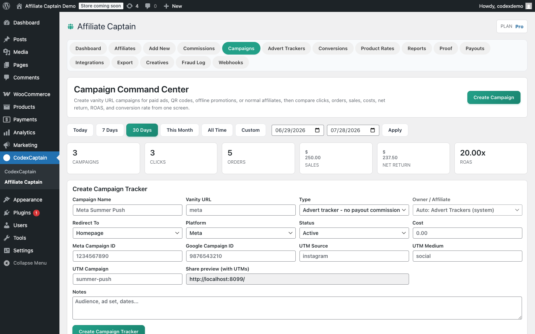
Task: Focus the Campaign Name field
Action: point(127,210)
